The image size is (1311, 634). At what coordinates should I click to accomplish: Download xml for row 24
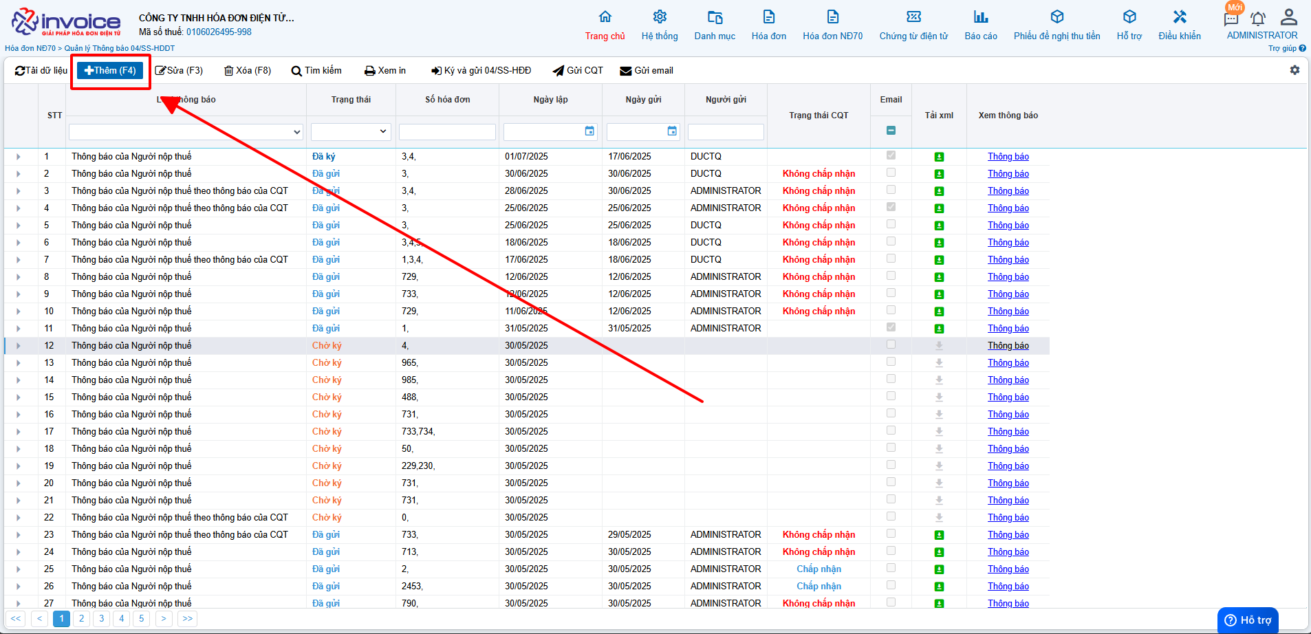tap(939, 552)
